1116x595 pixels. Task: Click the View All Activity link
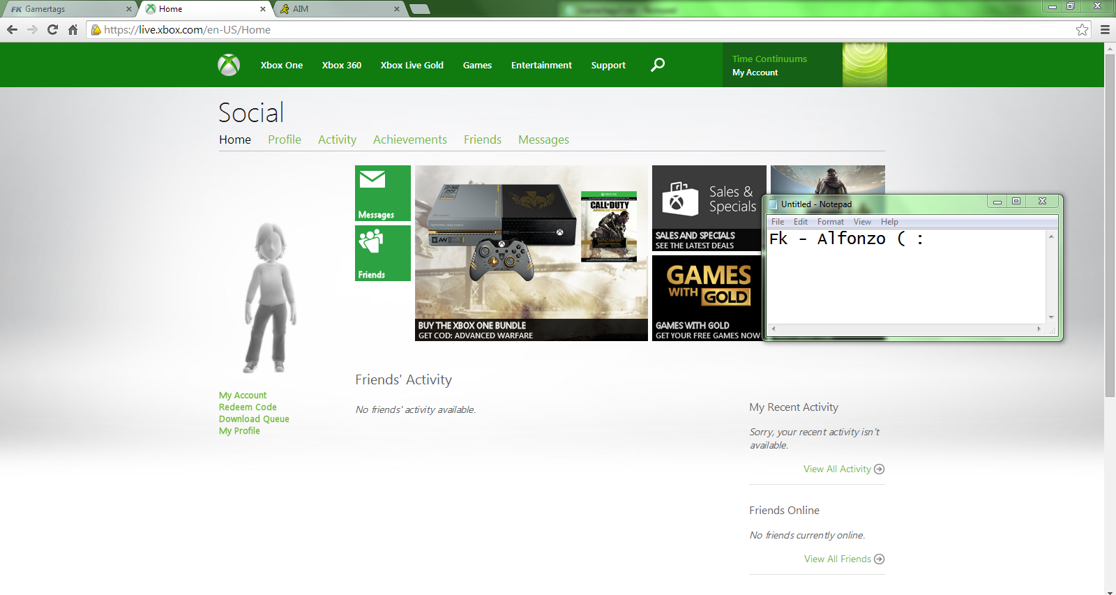pos(837,469)
